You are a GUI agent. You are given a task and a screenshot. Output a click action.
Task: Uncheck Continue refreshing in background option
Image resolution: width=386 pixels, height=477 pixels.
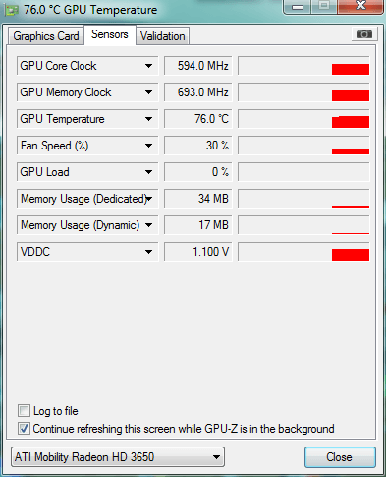point(24,428)
